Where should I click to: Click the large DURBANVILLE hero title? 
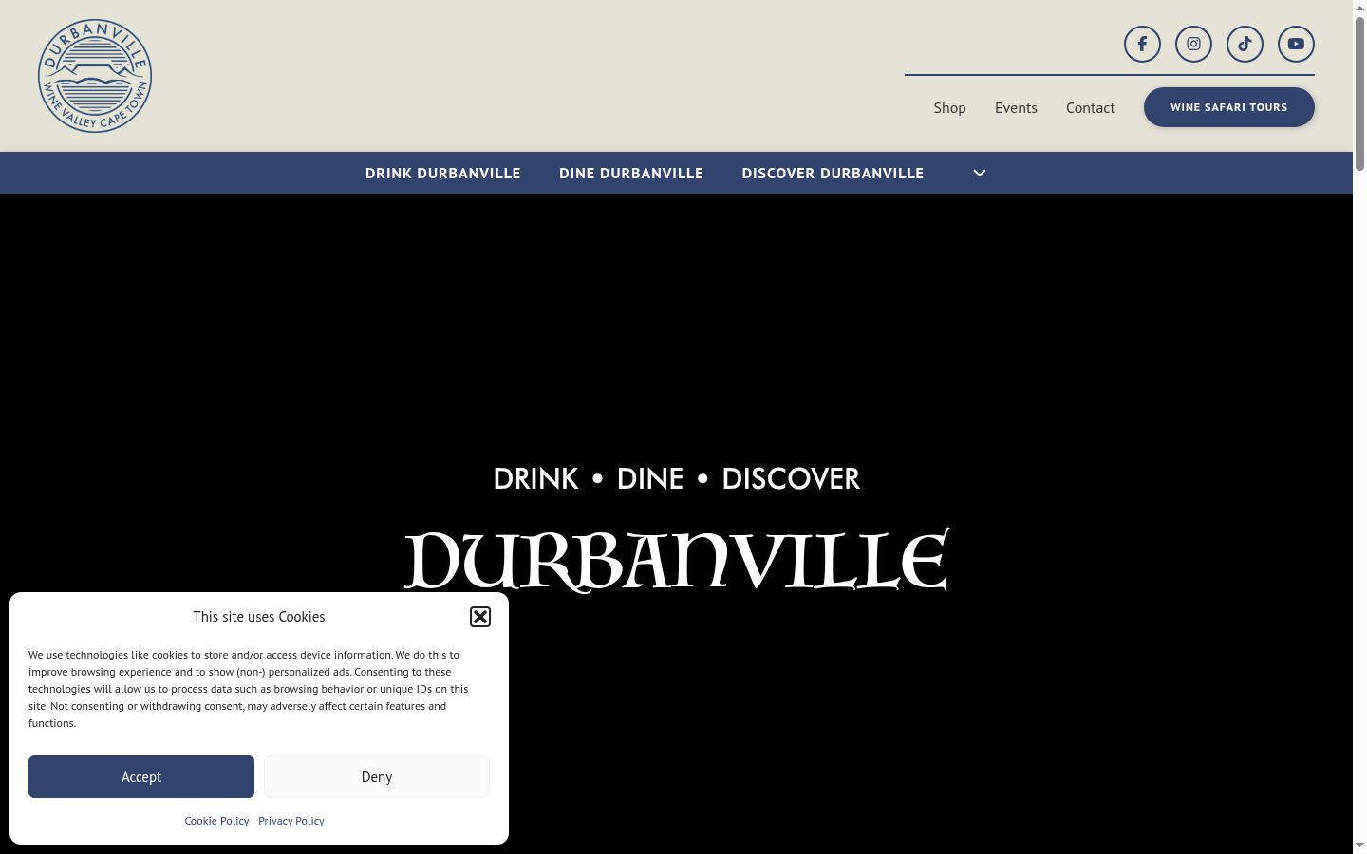(x=677, y=560)
